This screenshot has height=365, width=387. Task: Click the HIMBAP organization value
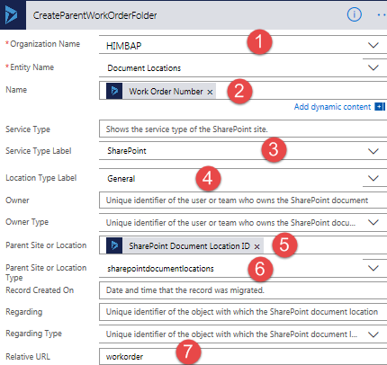(123, 46)
